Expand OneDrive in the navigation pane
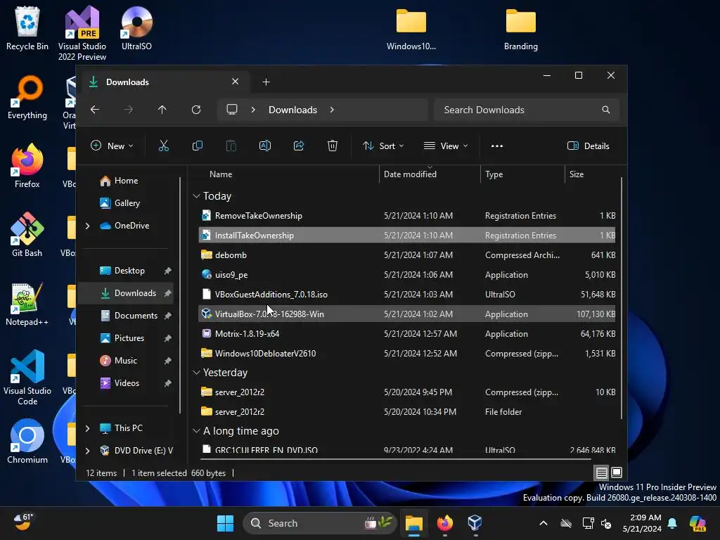The image size is (720, 540). point(87,226)
